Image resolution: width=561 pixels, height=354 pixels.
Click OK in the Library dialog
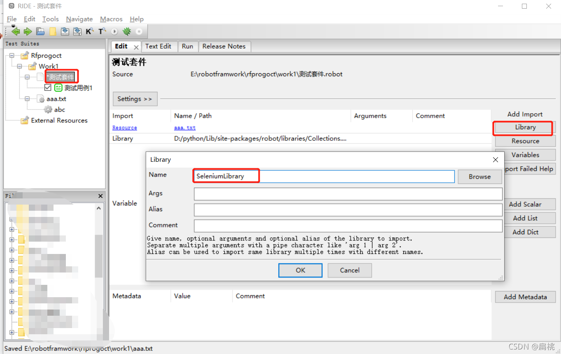click(300, 270)
